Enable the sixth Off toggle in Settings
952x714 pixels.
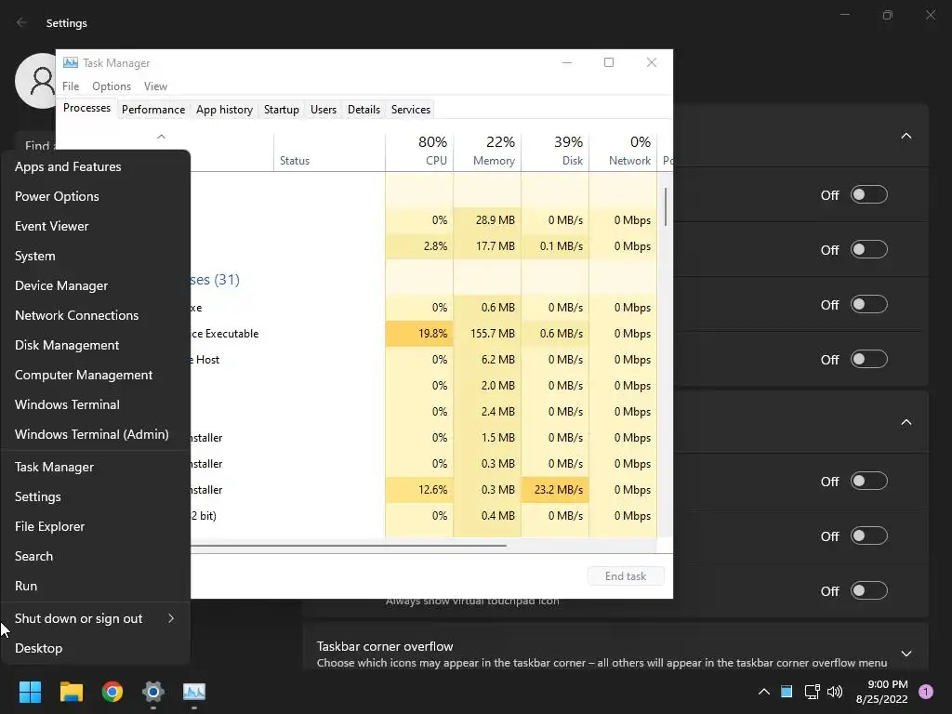(x=869, y=535)
